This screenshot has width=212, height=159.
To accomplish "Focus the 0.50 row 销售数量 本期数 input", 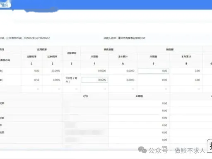I will click(x=94, y=80).
